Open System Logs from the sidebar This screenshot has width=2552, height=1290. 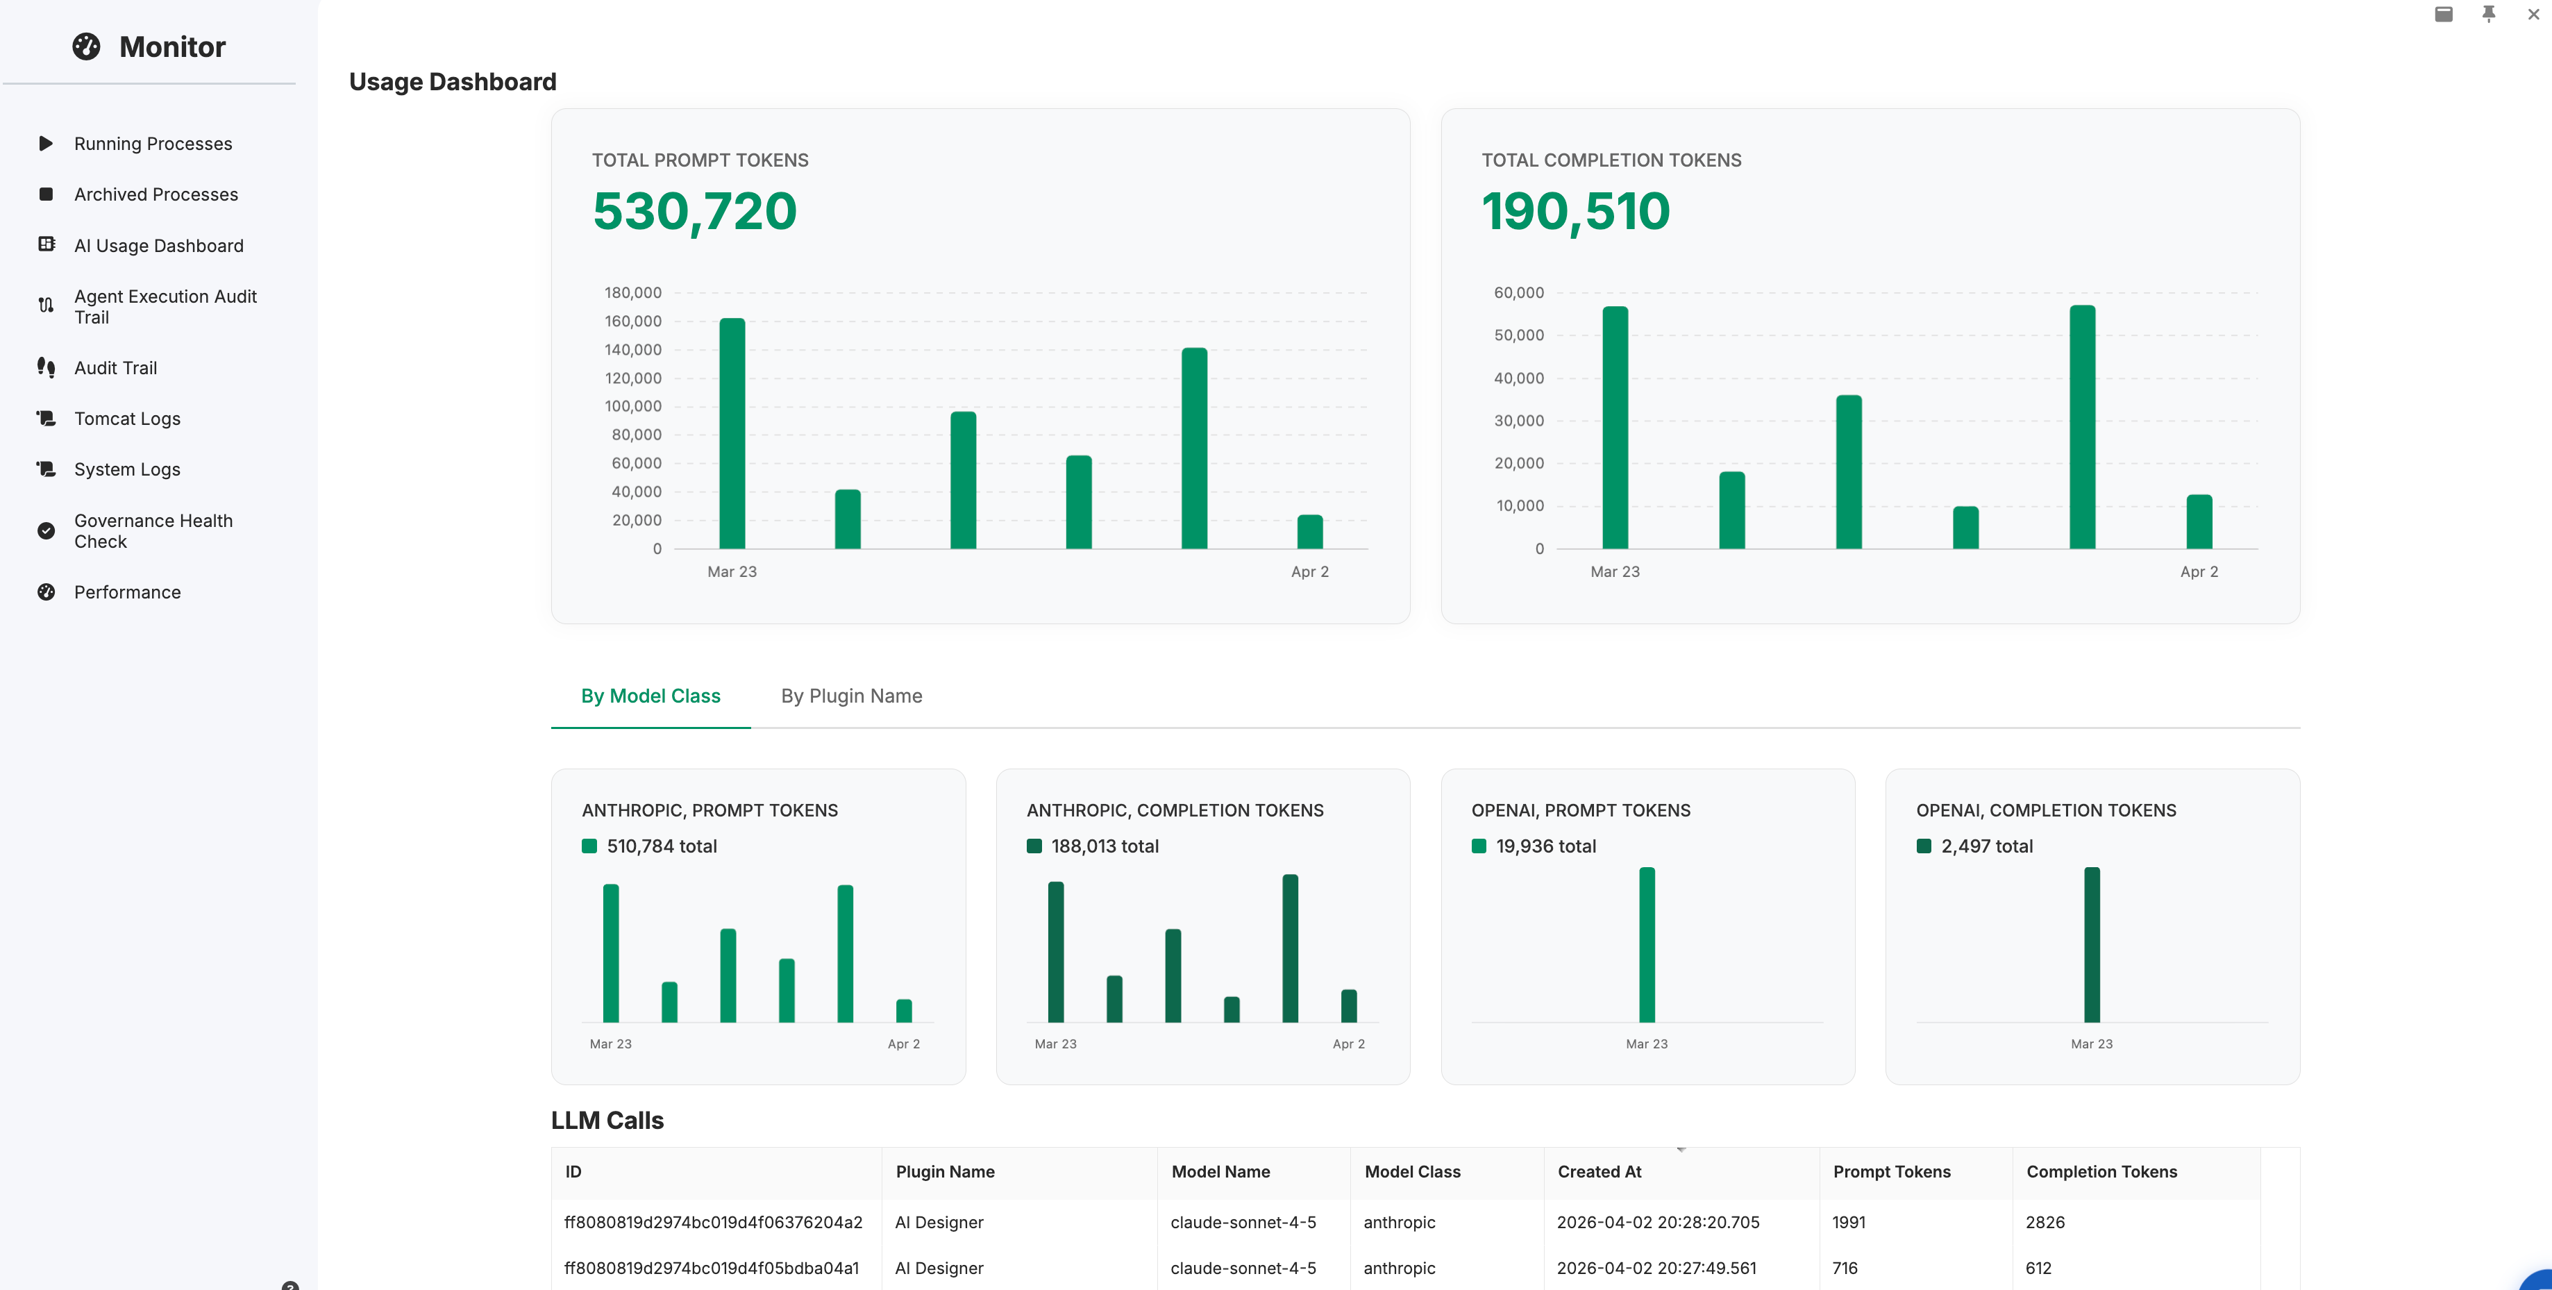tap(127, 469)
